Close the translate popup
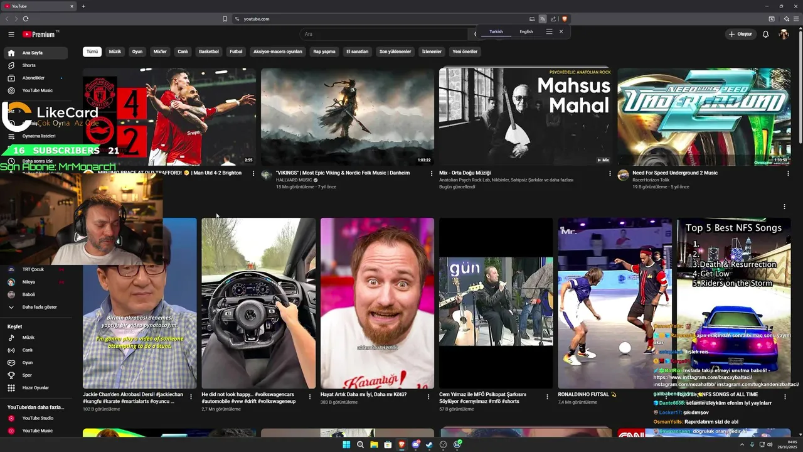Screen dimensions: 803x452 point(561,31)
